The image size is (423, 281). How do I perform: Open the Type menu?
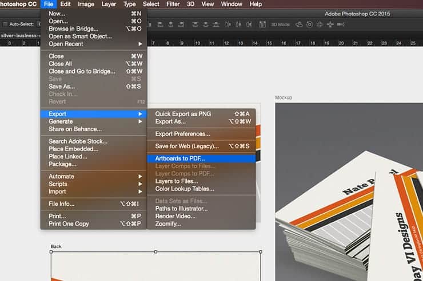click(130, 4)
